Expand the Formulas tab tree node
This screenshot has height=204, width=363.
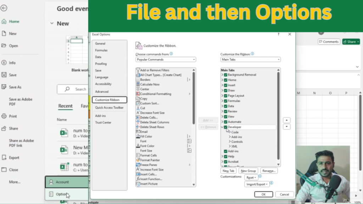222,101
